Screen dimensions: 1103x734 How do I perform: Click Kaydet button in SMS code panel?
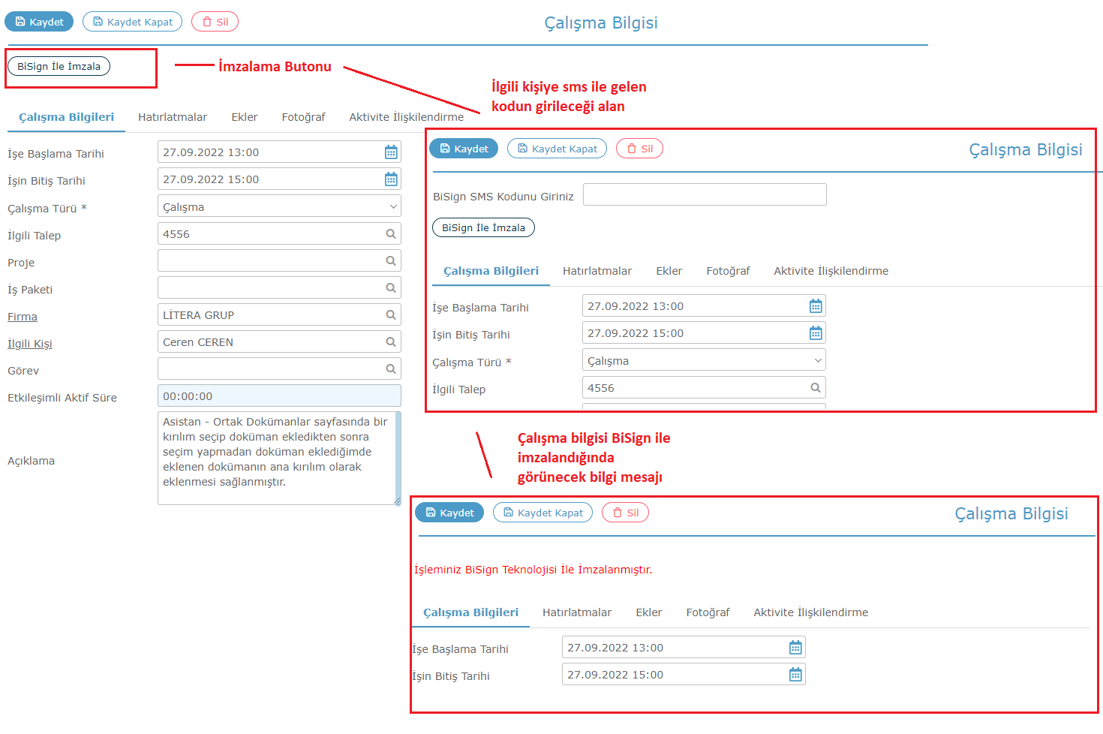tap(464, 149)
